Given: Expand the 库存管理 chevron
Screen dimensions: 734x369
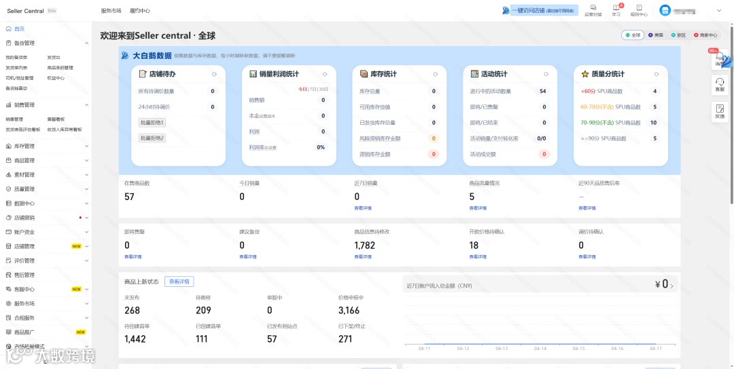Looking at the screenshot, I should click(x=86, y=147).
